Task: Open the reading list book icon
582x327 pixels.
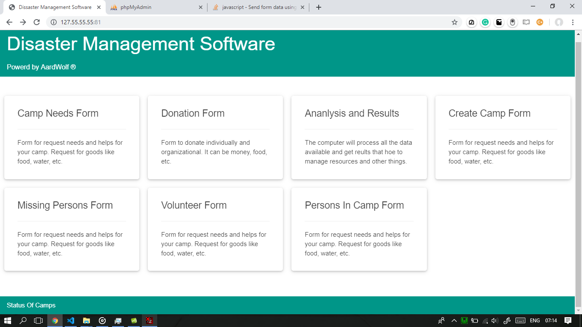Action: [526, 22]
